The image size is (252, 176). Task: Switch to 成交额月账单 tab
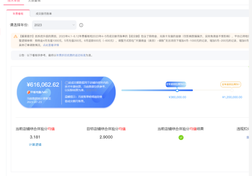click(44, 14)
